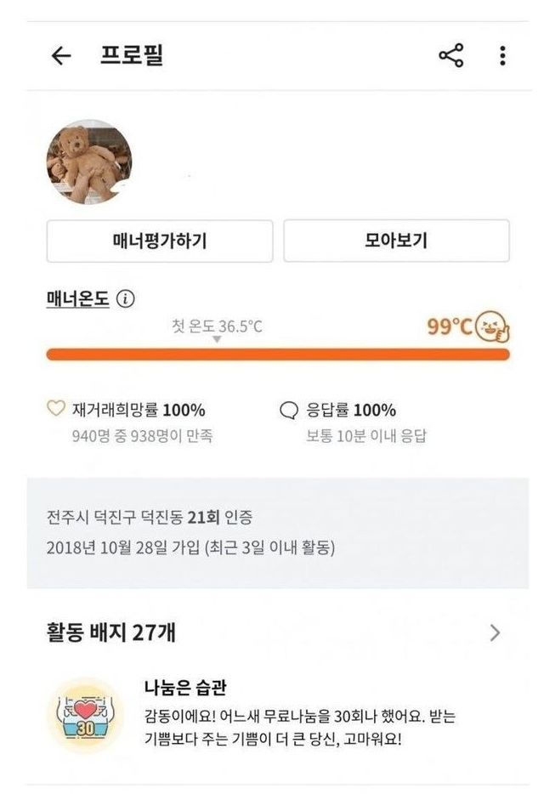544x794 pixels.
Task: Tap the 나눔은 습관 badge icon
Action: (83, 715)
